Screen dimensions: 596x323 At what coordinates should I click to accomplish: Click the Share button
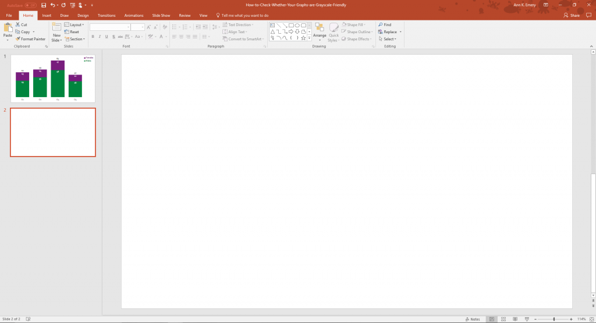pos(572,16)
